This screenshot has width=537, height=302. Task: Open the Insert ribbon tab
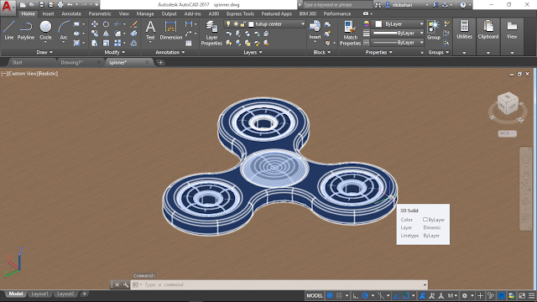point(48,13)
